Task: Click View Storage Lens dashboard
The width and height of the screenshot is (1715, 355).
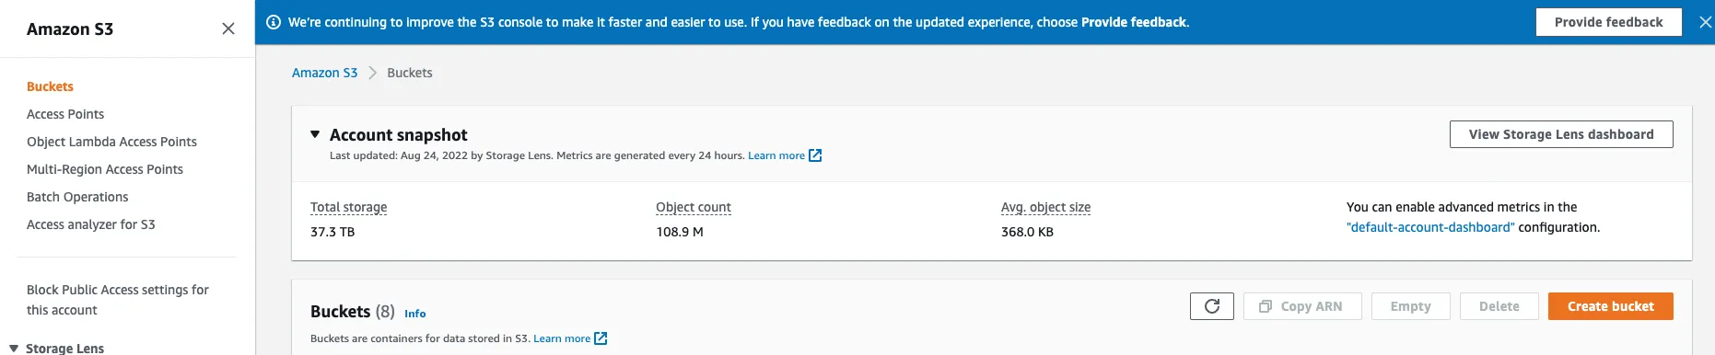Action: pyautogui.click(x=1561, y=134)
